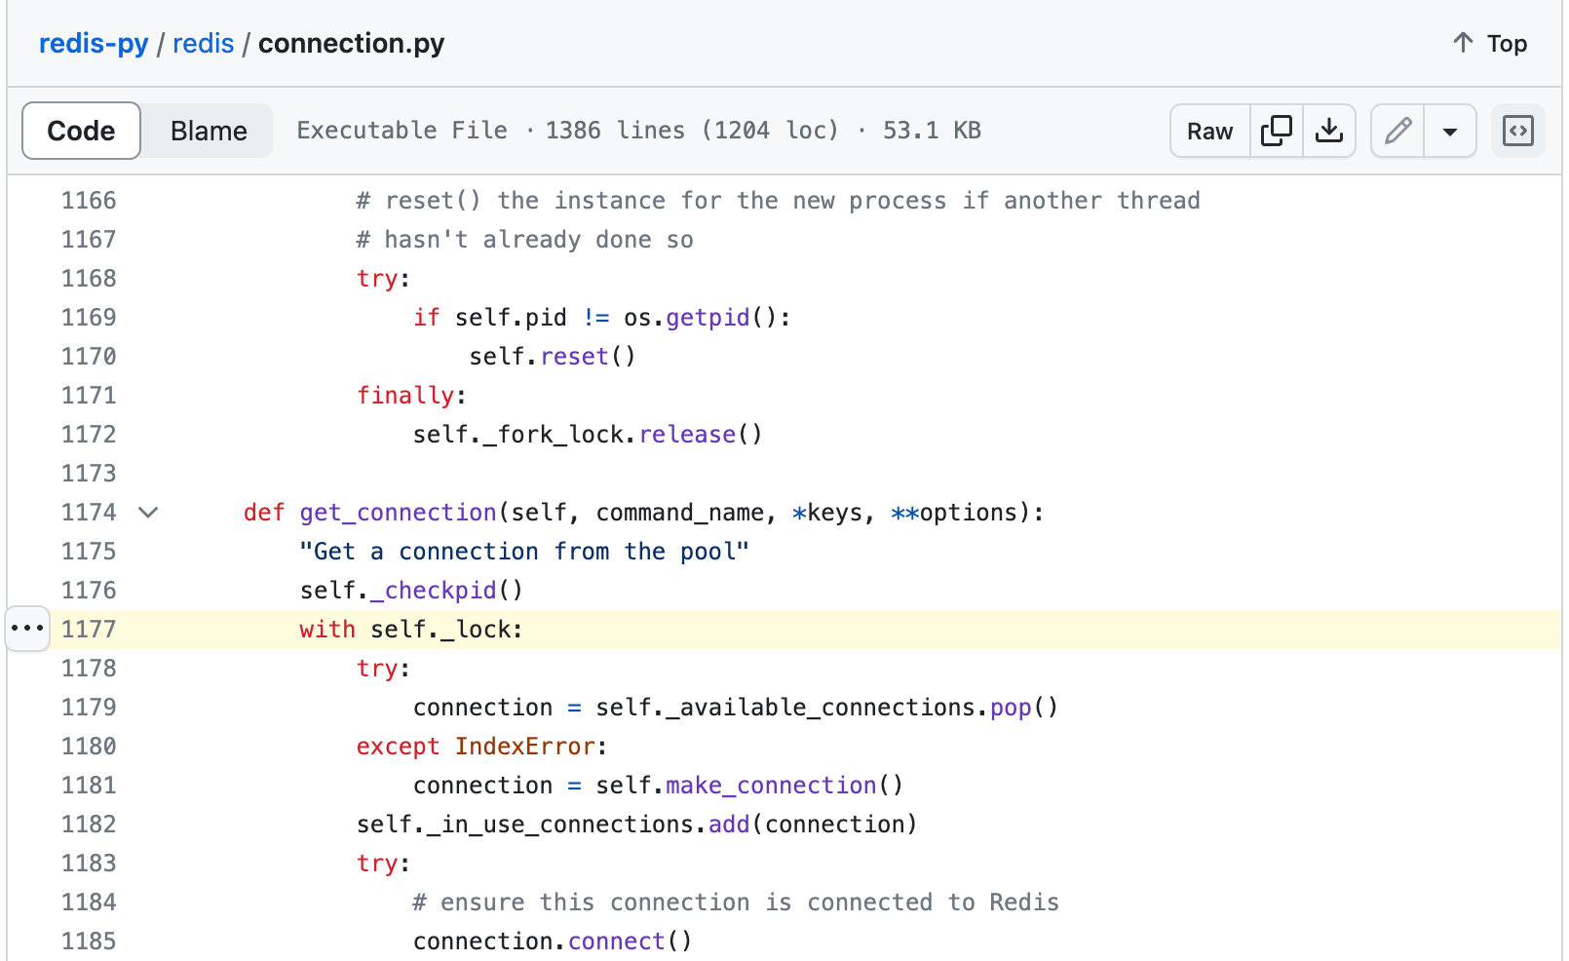The height and width of the screenshot is (961, 1569).
Task: Switch to the Code view tab
Action: [x=82, y=131]
